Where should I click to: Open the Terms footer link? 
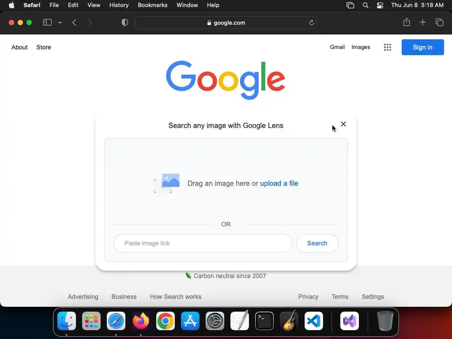(340, 297)
